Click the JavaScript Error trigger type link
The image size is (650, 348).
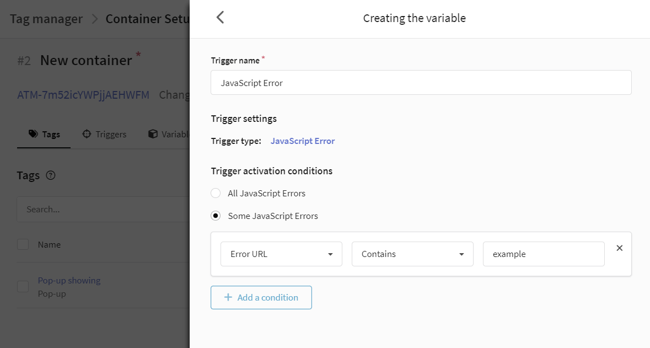303,141
